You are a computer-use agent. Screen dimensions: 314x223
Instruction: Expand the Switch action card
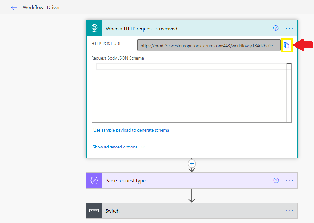192,210
